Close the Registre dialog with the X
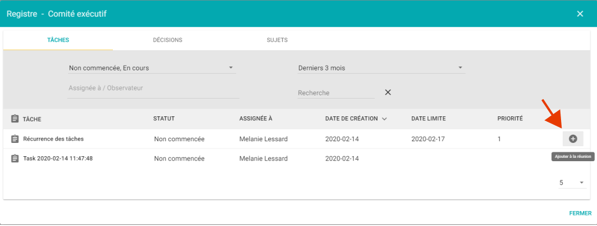597x226 pixels. pos(580,14)
